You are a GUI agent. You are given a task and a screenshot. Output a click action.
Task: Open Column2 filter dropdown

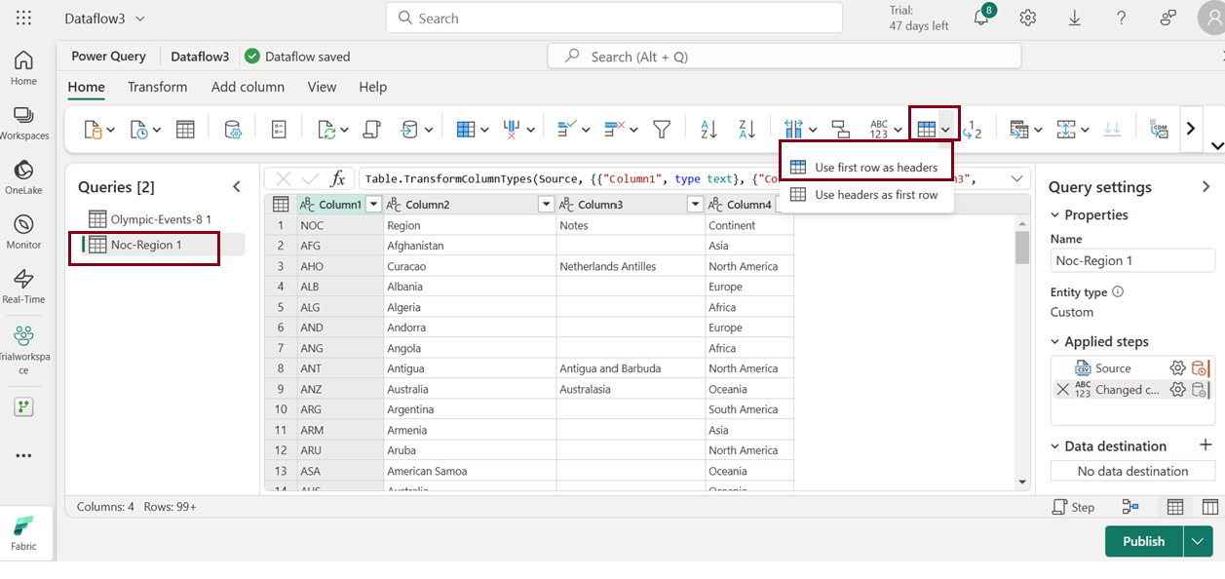tap(547, 205)
